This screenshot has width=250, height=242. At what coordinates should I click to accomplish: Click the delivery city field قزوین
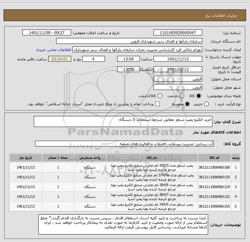(x=178, y=87)
